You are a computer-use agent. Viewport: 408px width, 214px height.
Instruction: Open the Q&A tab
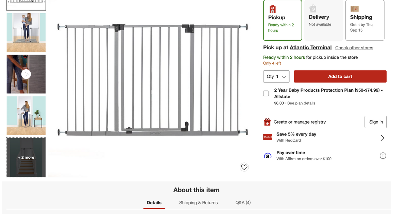click(243, 202)
